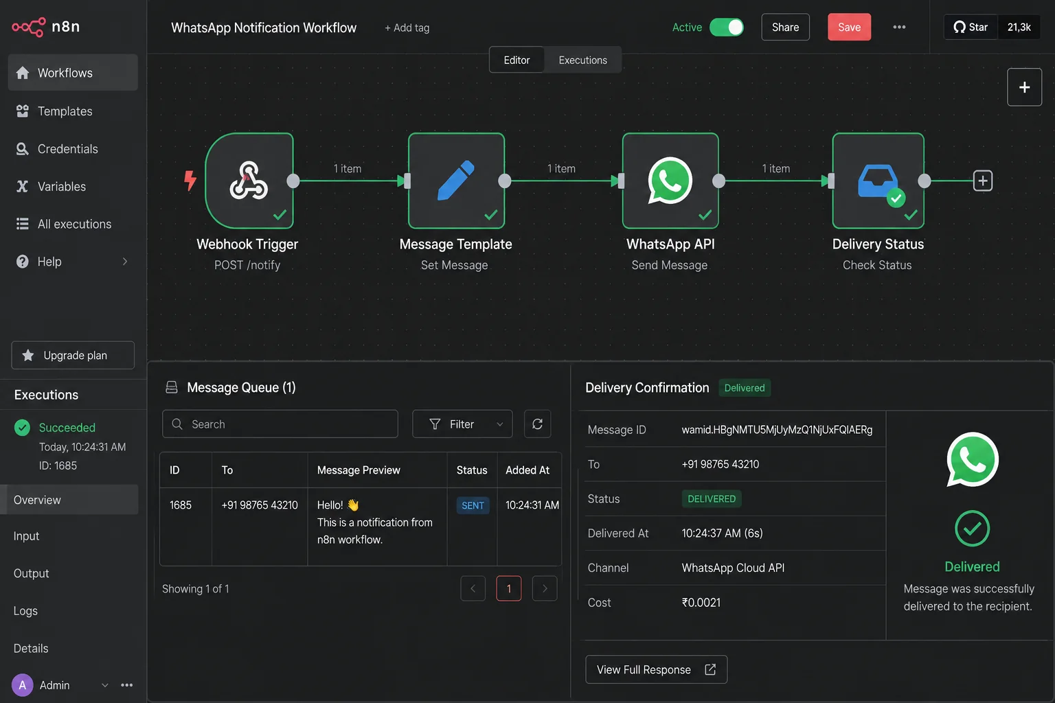Select page 1 in pagination
This screenshot has height=703, width=1055.
(x=509, y=588)
